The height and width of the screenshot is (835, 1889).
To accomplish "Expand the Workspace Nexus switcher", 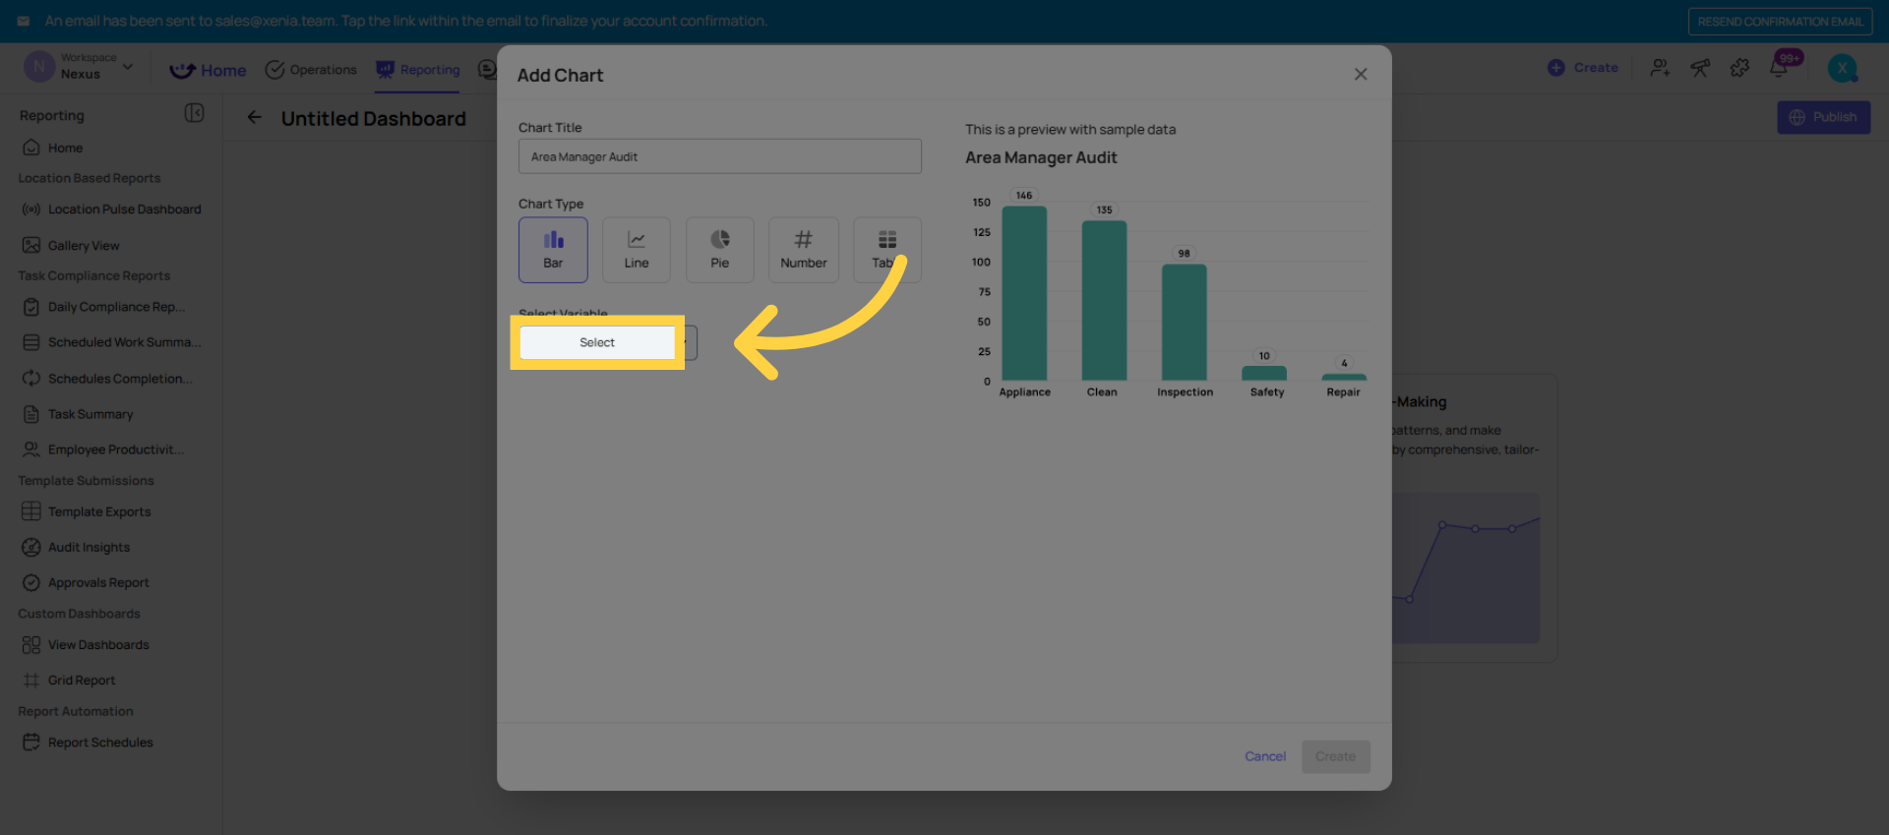I will pyautogui.click(x=81, y=67).
